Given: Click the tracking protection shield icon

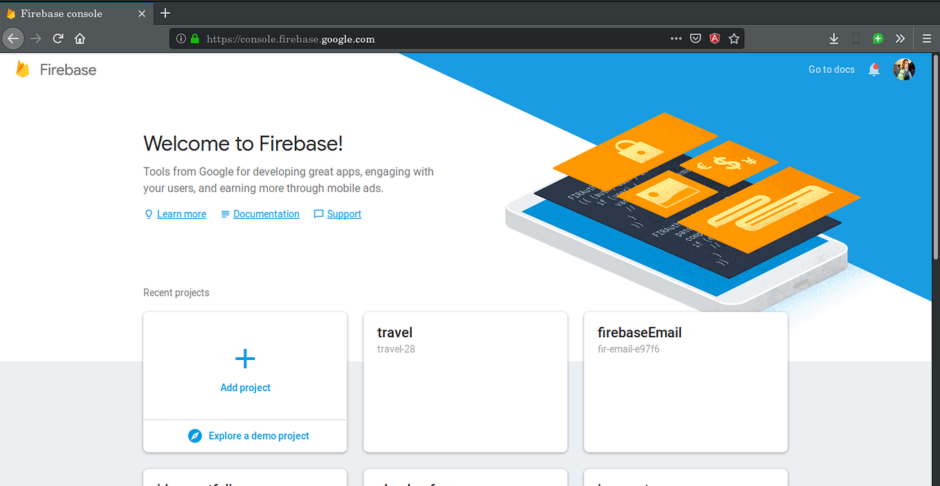Looking at the screenshot, I should pos(695,38).
